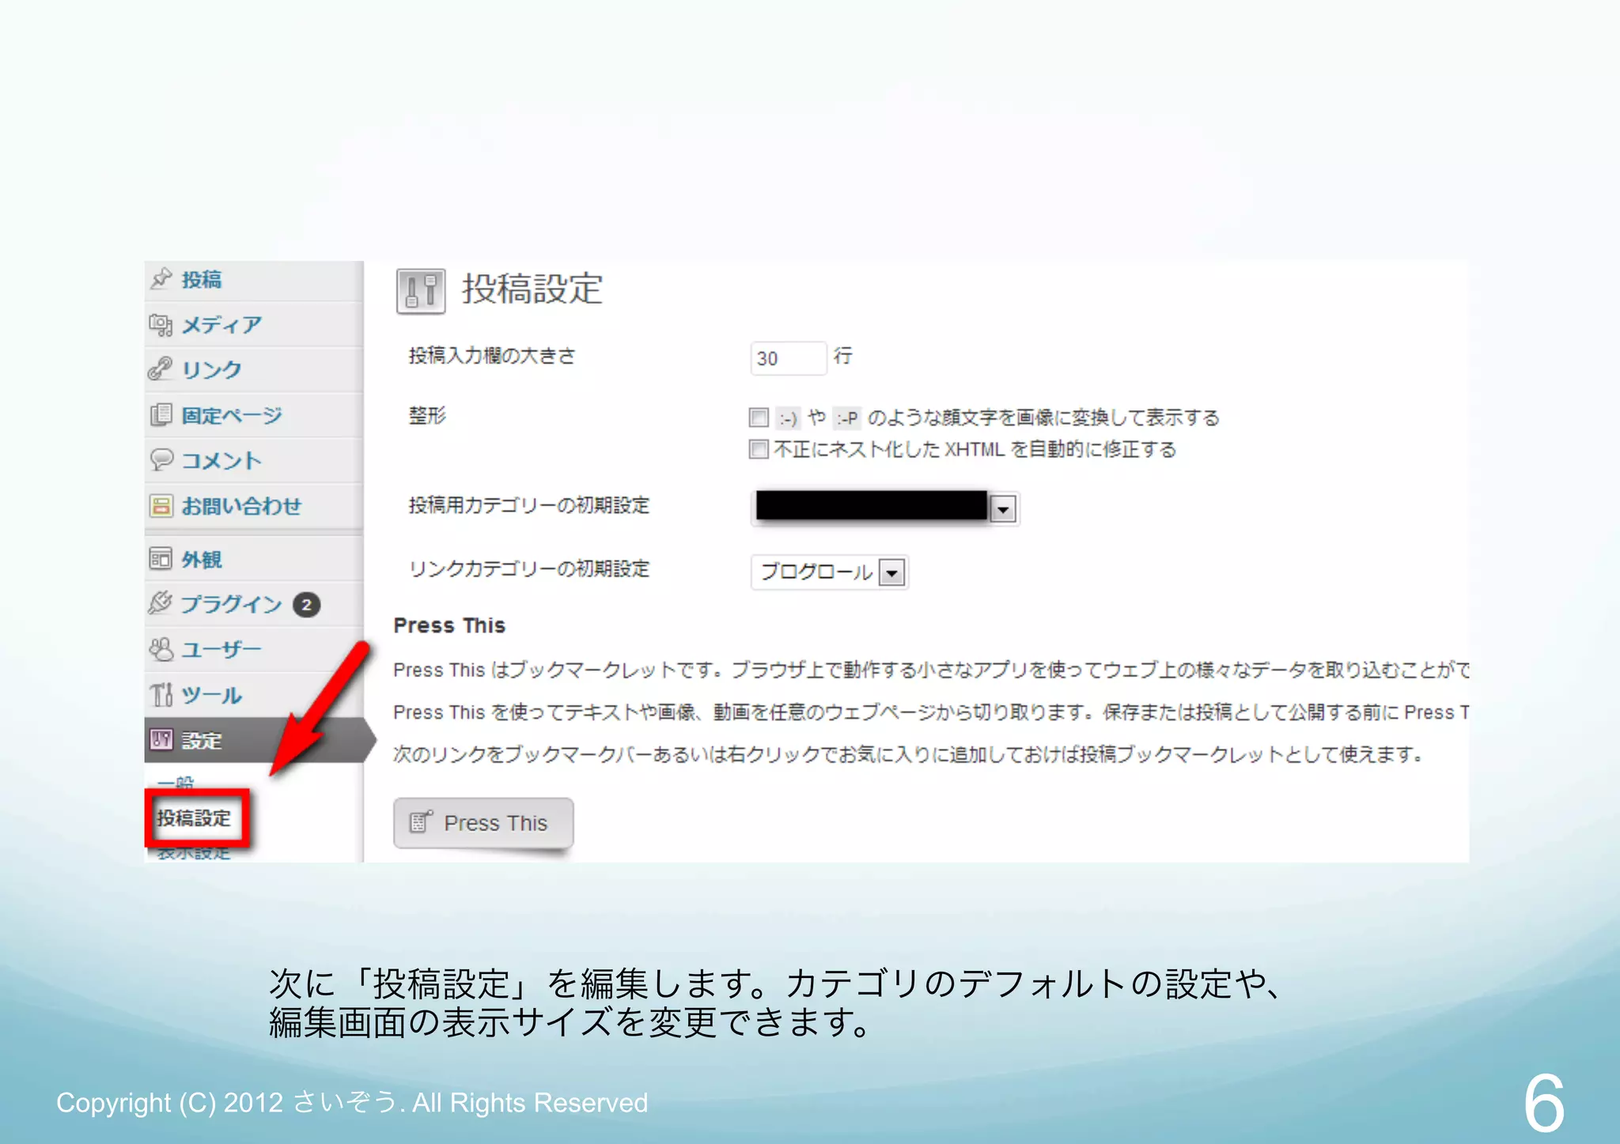Image resolution: width=1620 pixels, height=1144 pixels.
Task: Click the Press This bookmarklet button
Action: click(x=483, y=823)
